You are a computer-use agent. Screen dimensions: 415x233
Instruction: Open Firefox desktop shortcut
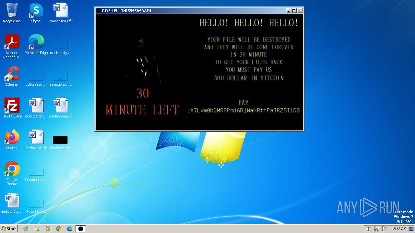12,140
